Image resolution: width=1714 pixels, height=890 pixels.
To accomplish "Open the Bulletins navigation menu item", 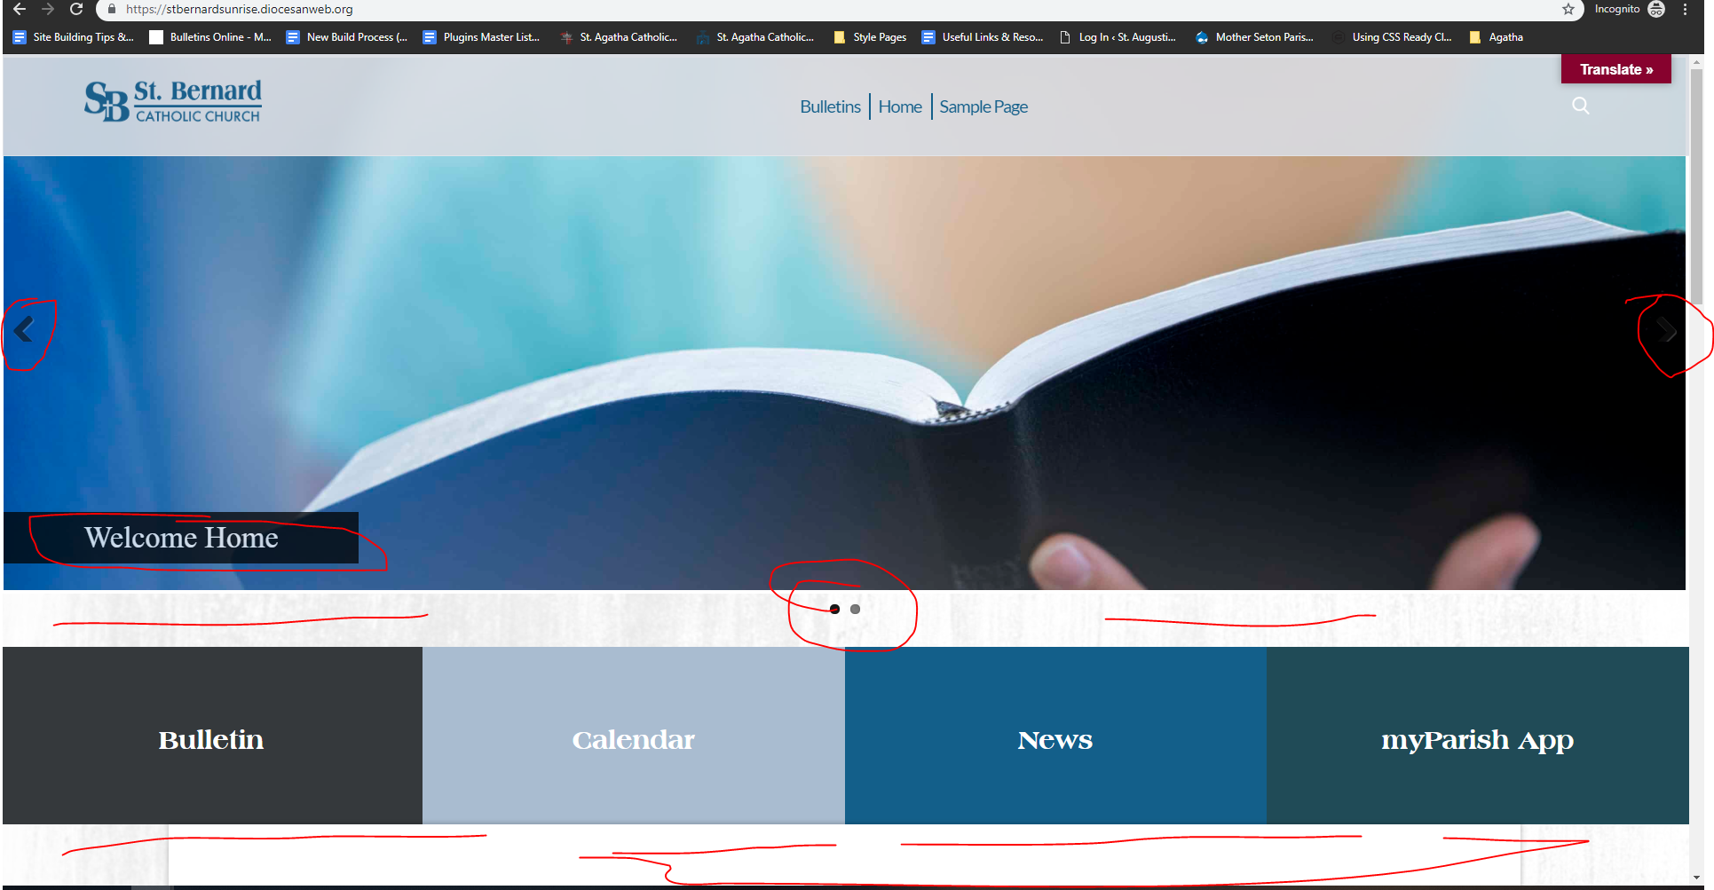I will pos(830,106).
